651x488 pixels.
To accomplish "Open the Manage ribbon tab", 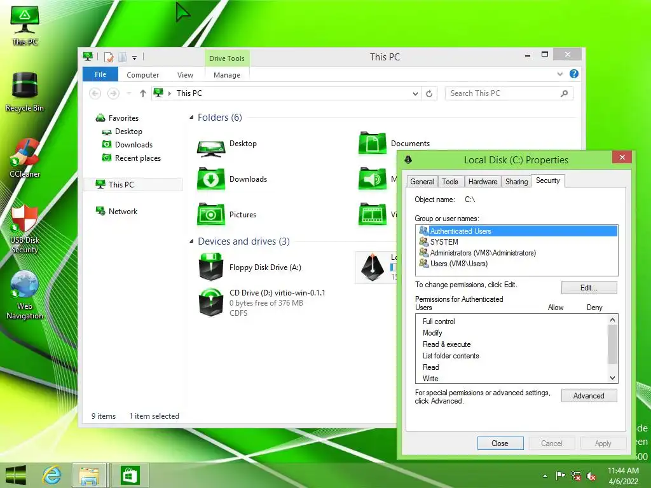I will tap(227, 75).
